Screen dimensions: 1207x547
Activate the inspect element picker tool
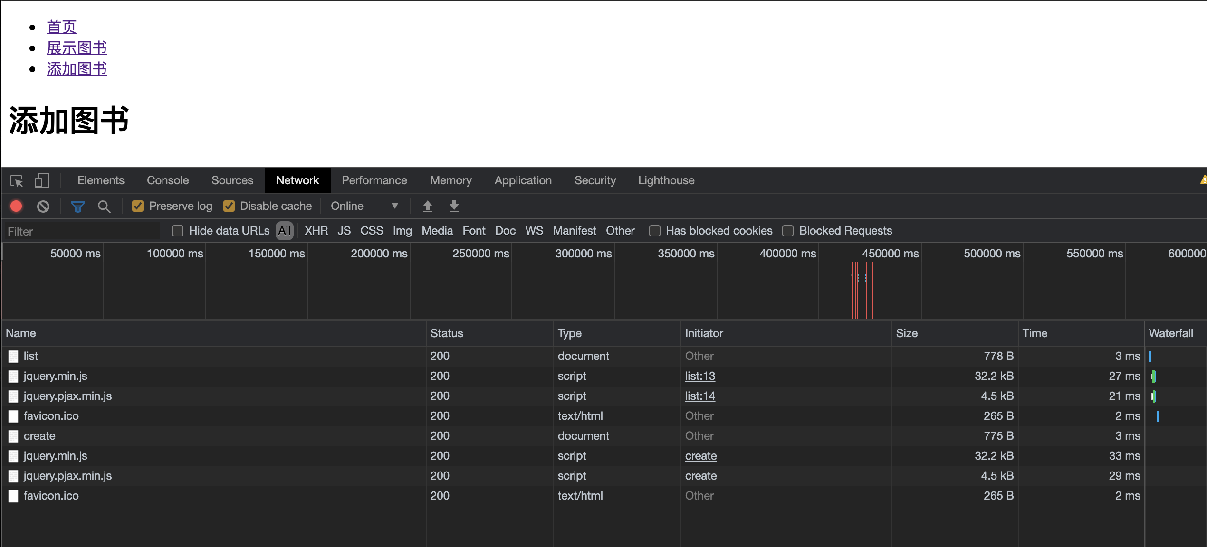(x=16, y=181)
